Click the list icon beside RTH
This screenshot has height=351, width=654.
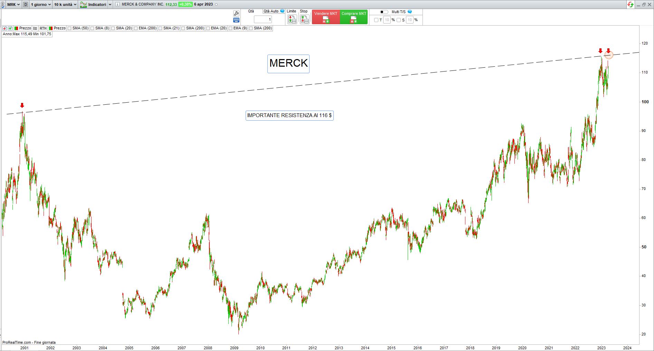pyautogui.click(x=35, y=28)
